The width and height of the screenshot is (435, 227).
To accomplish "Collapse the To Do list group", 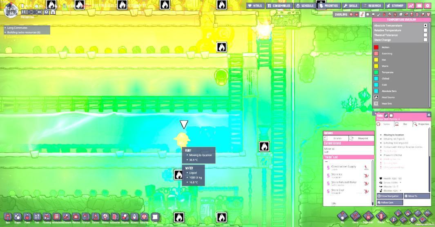I will [x=326, y=161].
